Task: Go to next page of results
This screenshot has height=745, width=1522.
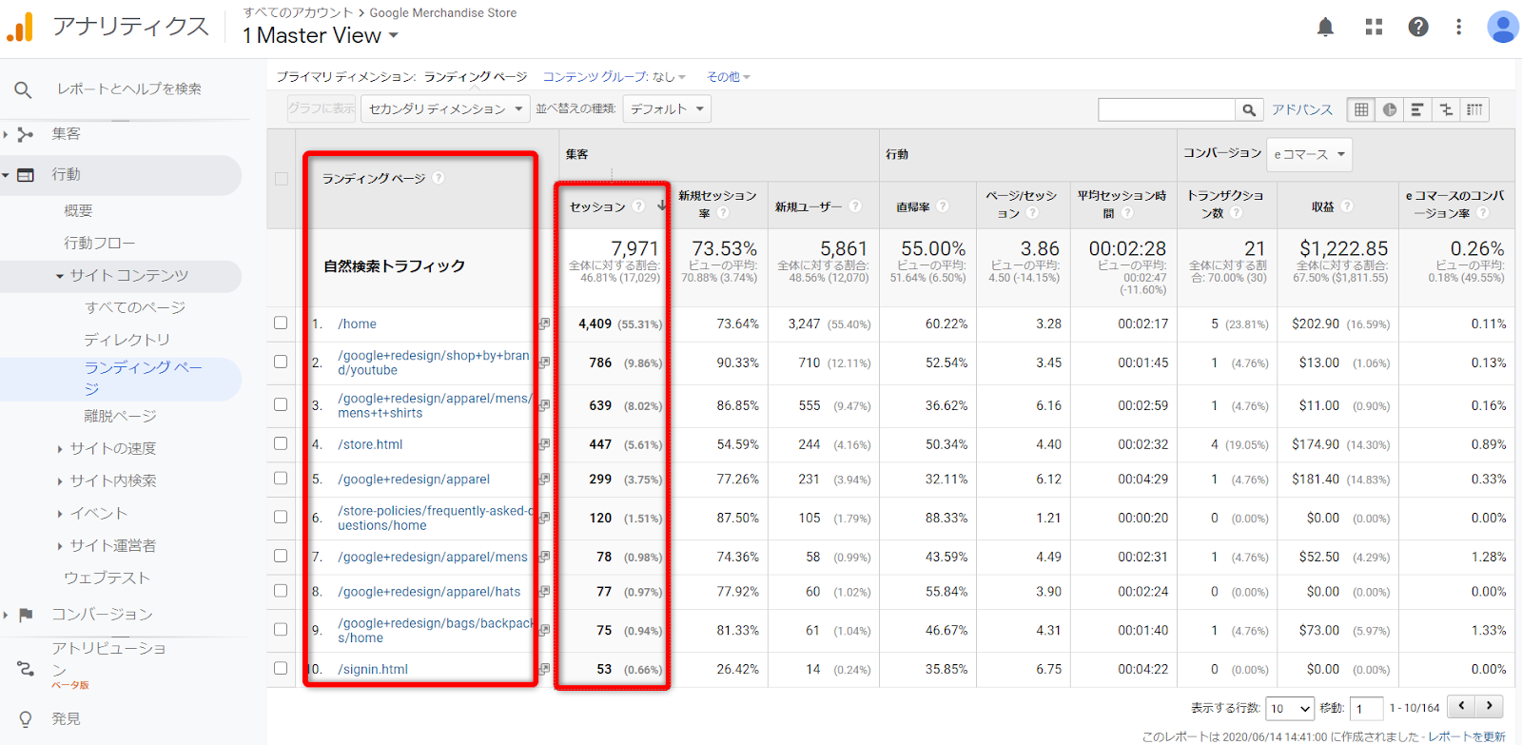Action: [1490, 707]
